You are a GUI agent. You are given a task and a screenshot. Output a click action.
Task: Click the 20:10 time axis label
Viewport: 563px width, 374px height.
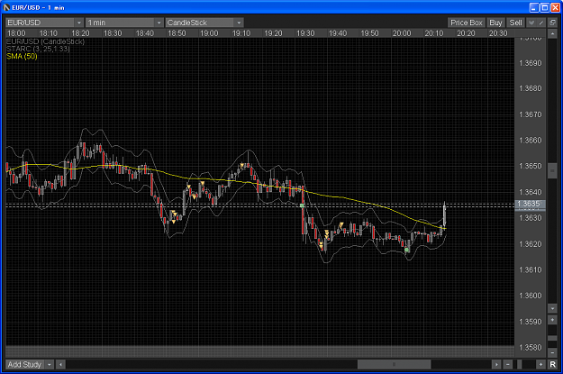(x=434, y=33)
